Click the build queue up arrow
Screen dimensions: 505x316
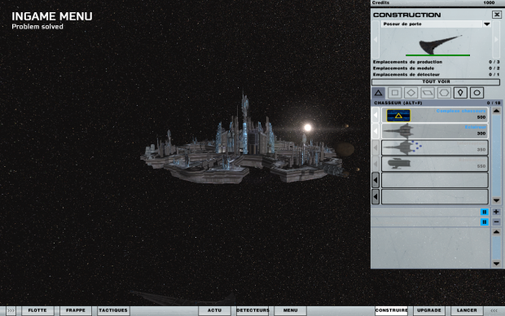tap(496, 232)
